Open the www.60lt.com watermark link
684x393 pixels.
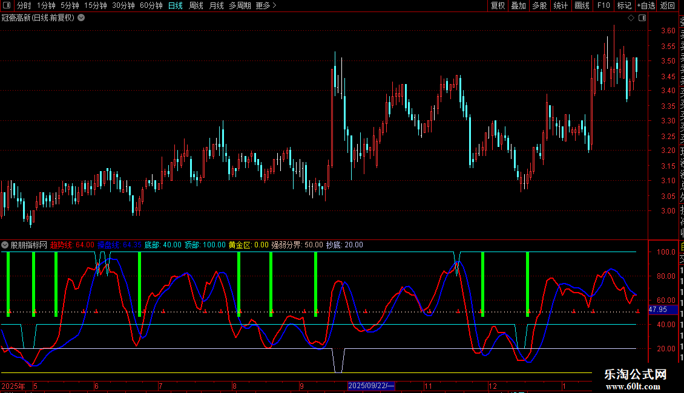[x=635, y=386]
